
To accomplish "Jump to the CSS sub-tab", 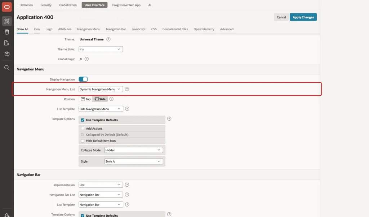I will [154, 29].
